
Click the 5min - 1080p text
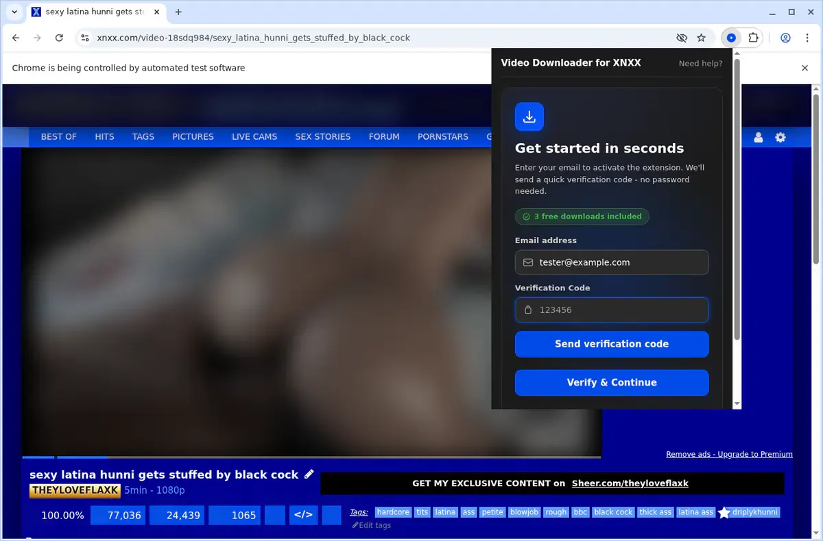pyautogui.click(x=154, y=490)
